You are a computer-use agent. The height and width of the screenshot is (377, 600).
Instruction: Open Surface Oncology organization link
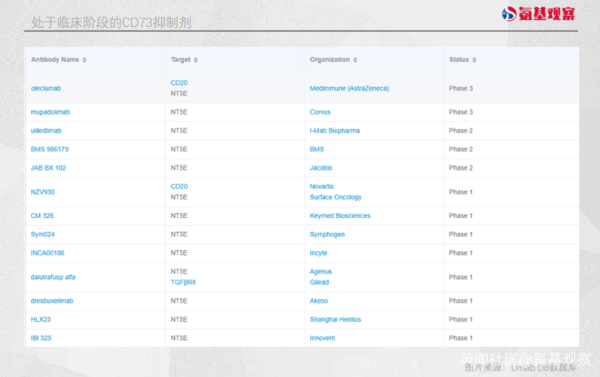point(335,197)
